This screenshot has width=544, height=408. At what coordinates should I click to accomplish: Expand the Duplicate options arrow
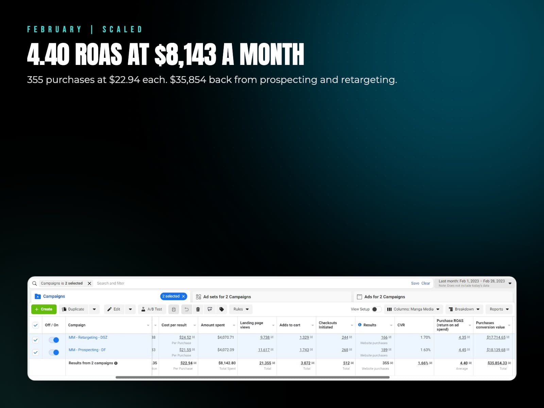(94, 309)
